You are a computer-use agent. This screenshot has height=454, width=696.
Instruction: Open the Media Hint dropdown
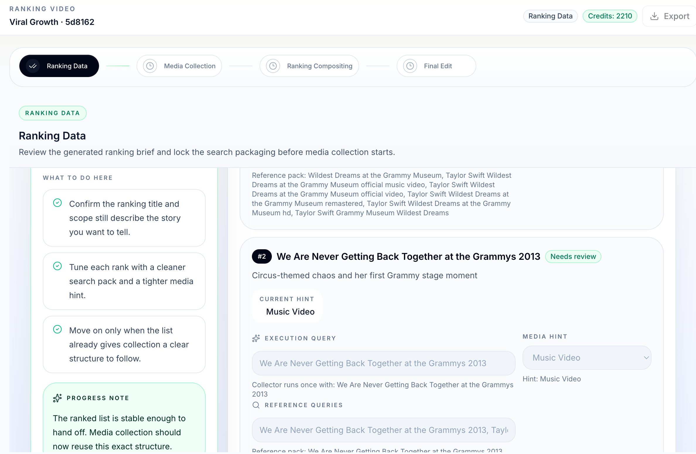click(586, 358)
